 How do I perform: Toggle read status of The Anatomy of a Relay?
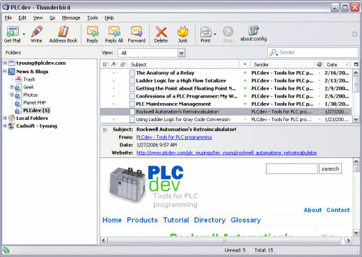245,73
